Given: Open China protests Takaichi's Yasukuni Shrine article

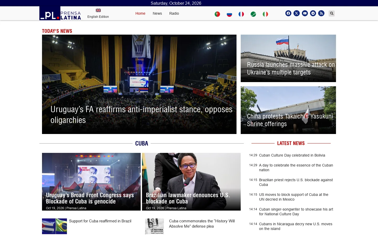Looking at the screenshot, I should point(290,120).
